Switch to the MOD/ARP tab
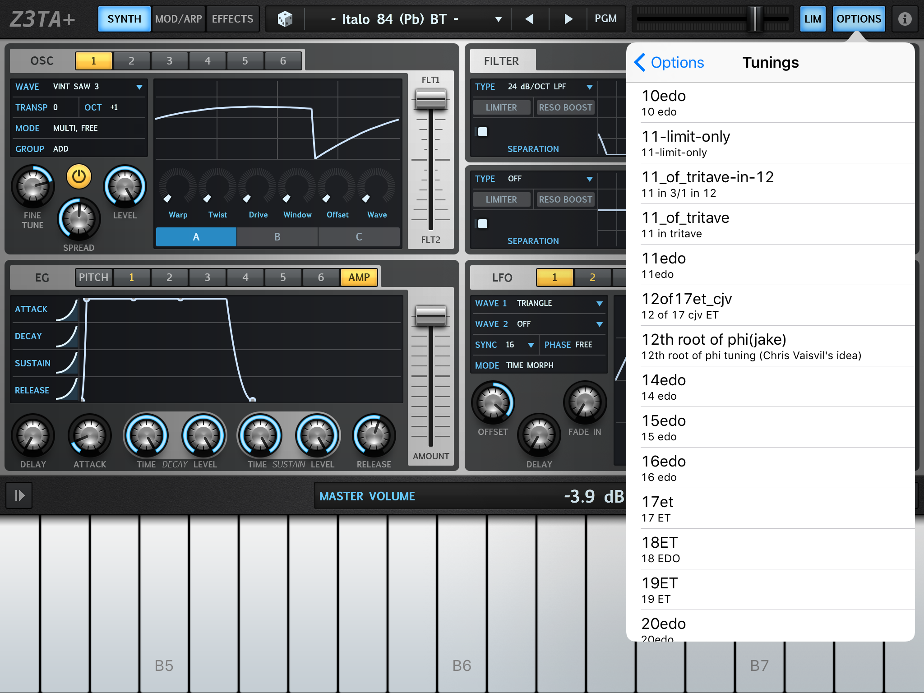 (179, 19)
